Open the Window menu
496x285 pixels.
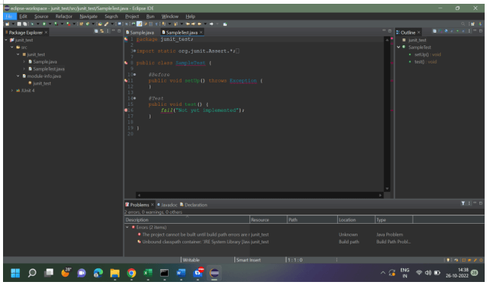coord(170,17)
